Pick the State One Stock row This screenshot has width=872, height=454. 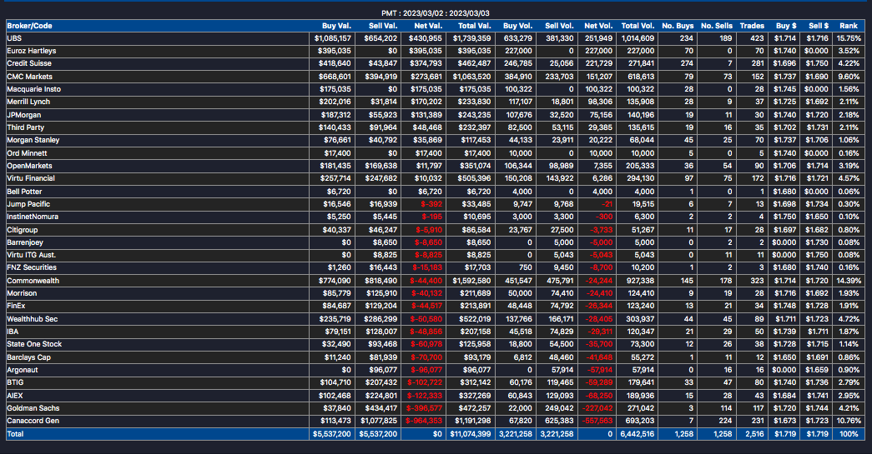[436, 344]
